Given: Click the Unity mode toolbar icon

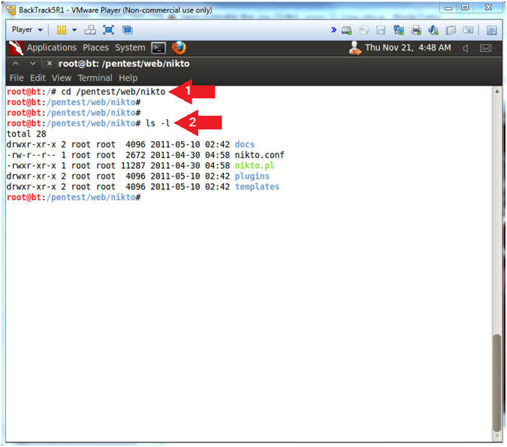Looking at the screenshot, I should (x=128, y=30).
